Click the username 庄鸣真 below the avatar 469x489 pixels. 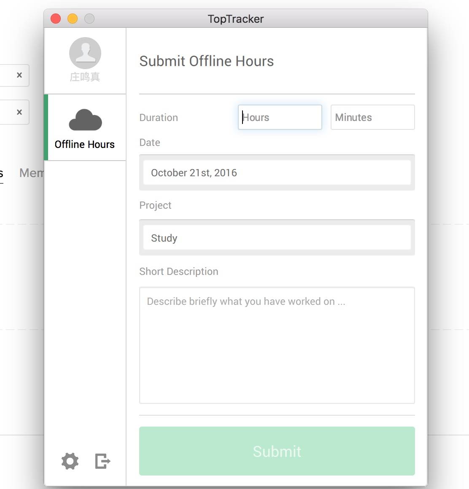tap(85, 77)
